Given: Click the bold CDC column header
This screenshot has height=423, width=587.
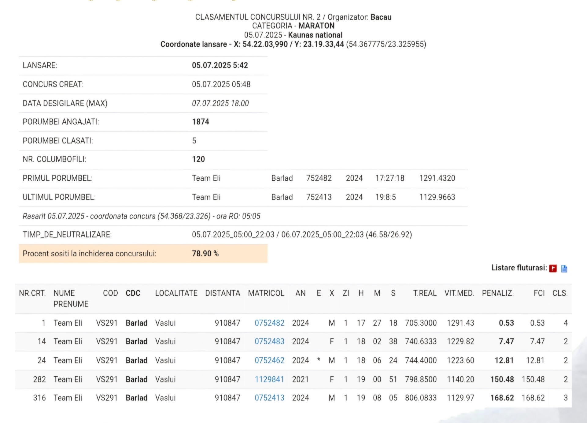Looking at the screenshot, I should click(133, 293).
